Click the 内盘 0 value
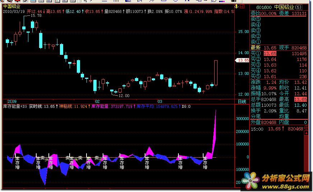 [305, 122]
